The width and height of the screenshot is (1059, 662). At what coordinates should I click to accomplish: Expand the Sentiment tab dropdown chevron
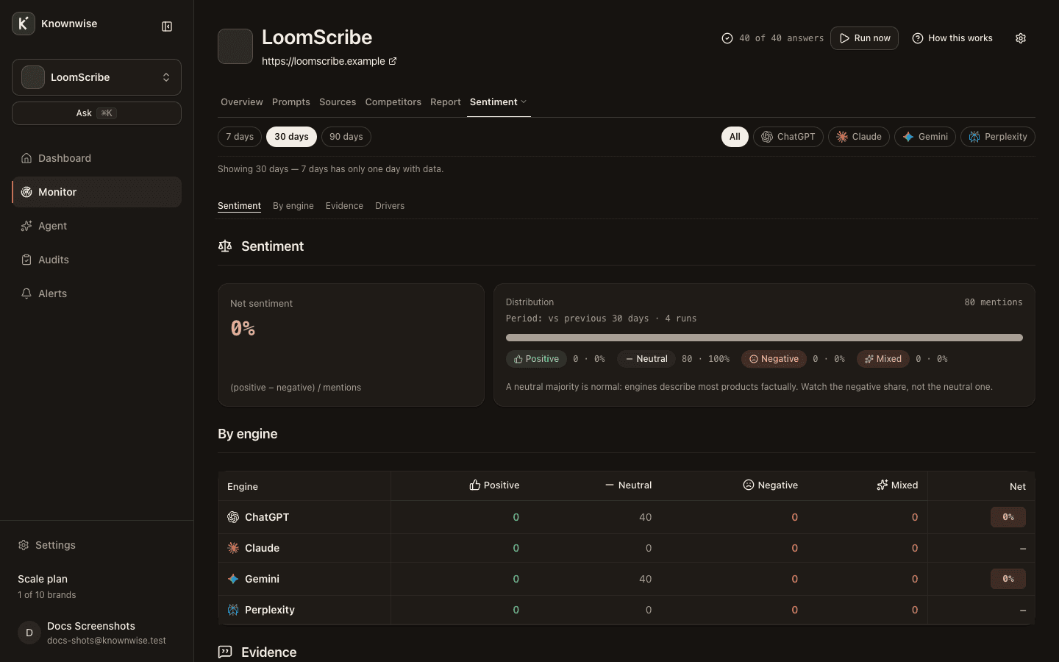[524, 102]
